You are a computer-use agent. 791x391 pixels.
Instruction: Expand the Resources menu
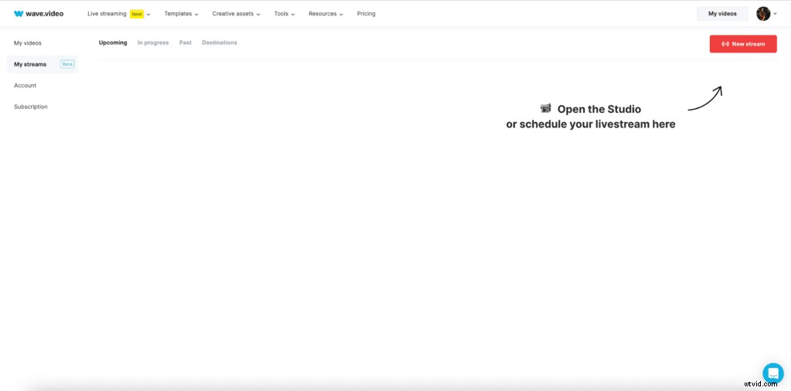click(x=325, y=14)
